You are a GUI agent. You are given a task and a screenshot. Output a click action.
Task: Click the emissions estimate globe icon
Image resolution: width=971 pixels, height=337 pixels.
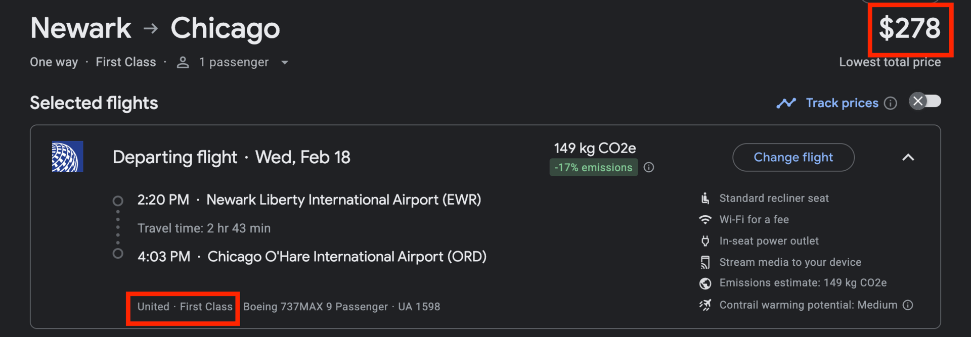click(705, 283)
